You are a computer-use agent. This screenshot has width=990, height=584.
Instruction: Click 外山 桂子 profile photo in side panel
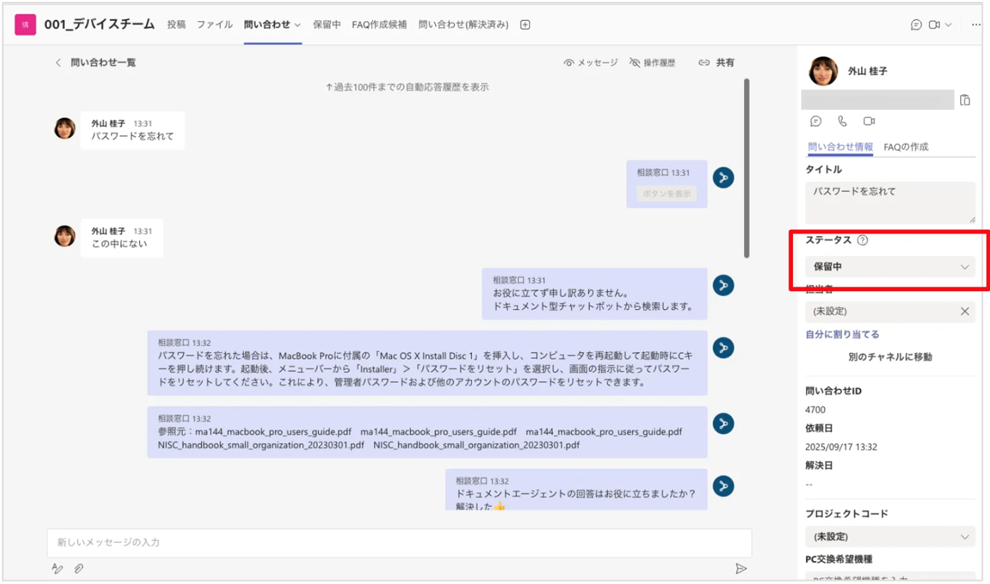823,71
